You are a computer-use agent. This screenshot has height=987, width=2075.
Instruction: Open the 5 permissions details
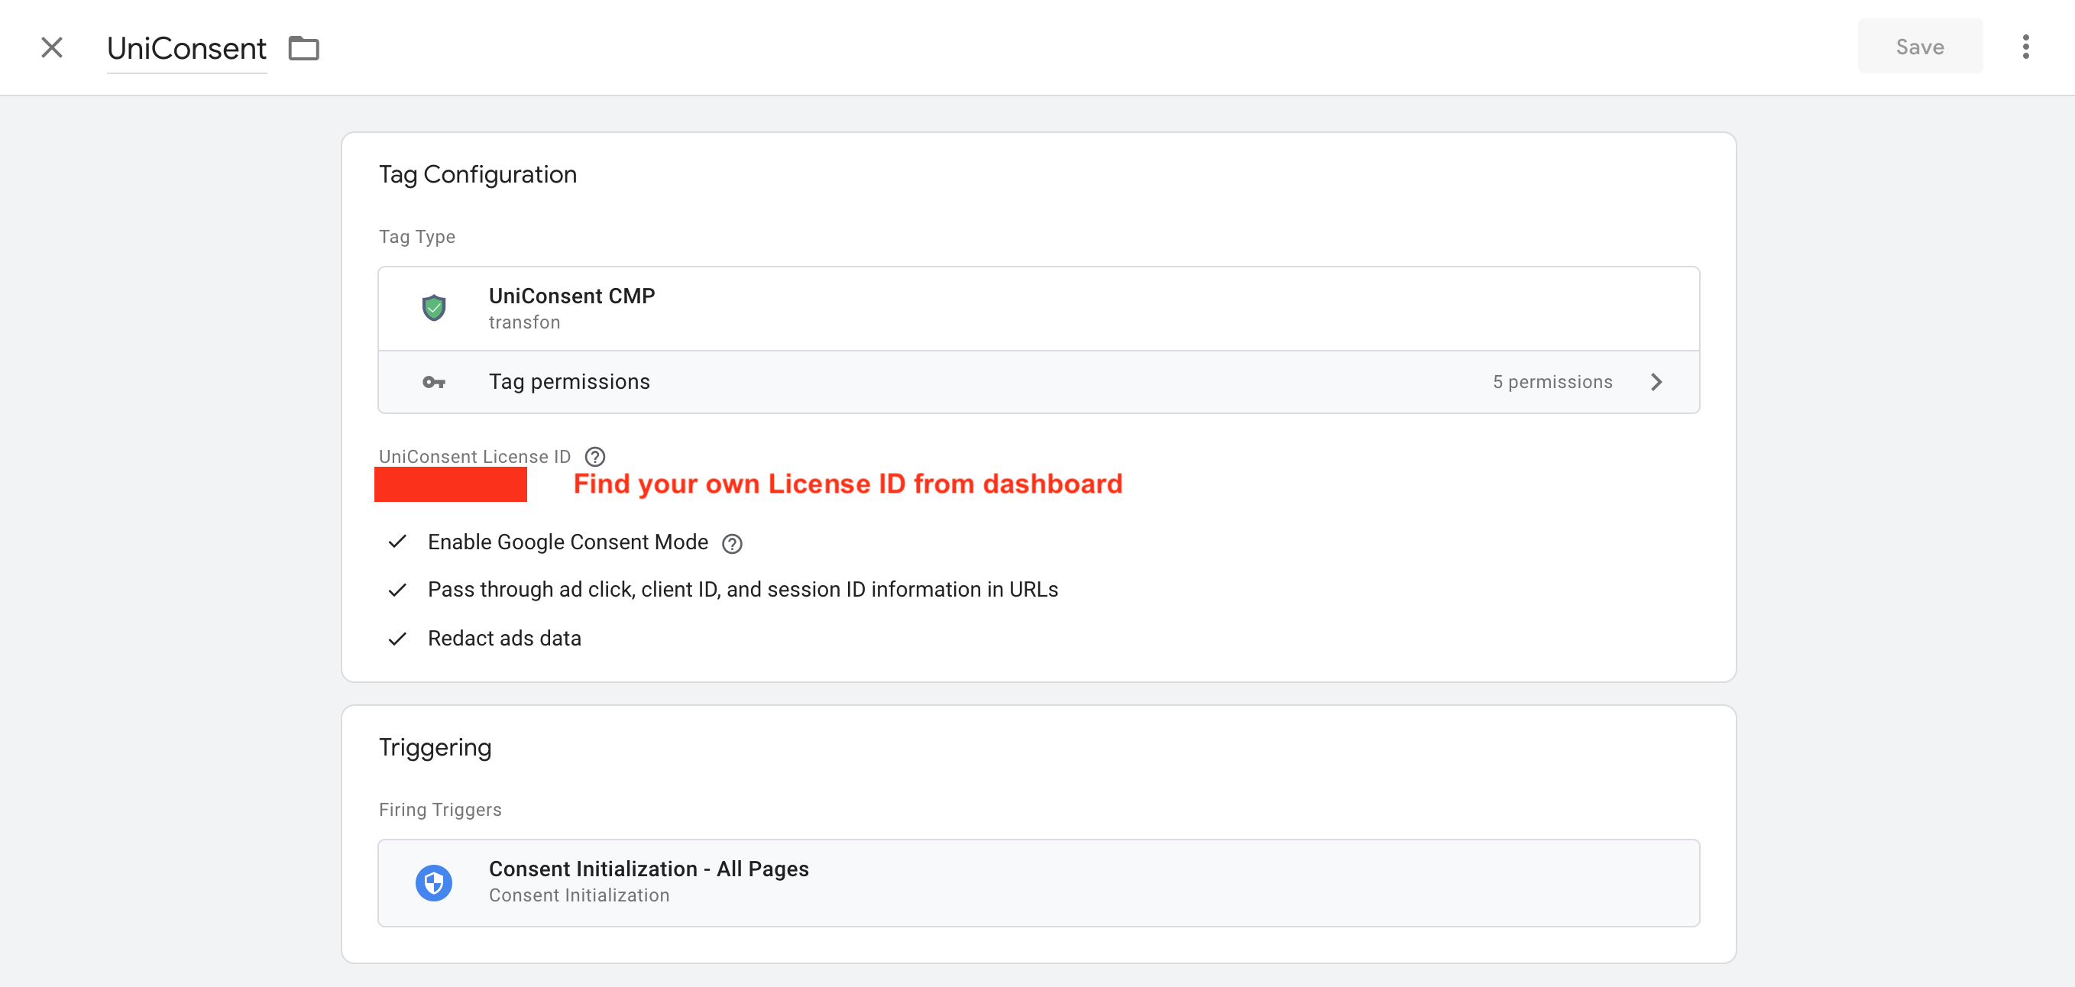point(1552,382)
